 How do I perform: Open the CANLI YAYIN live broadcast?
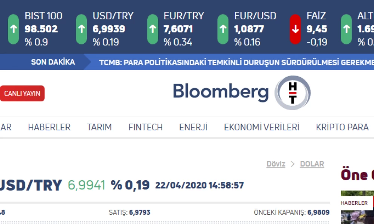pyautogui.click(x=22, y=93)
